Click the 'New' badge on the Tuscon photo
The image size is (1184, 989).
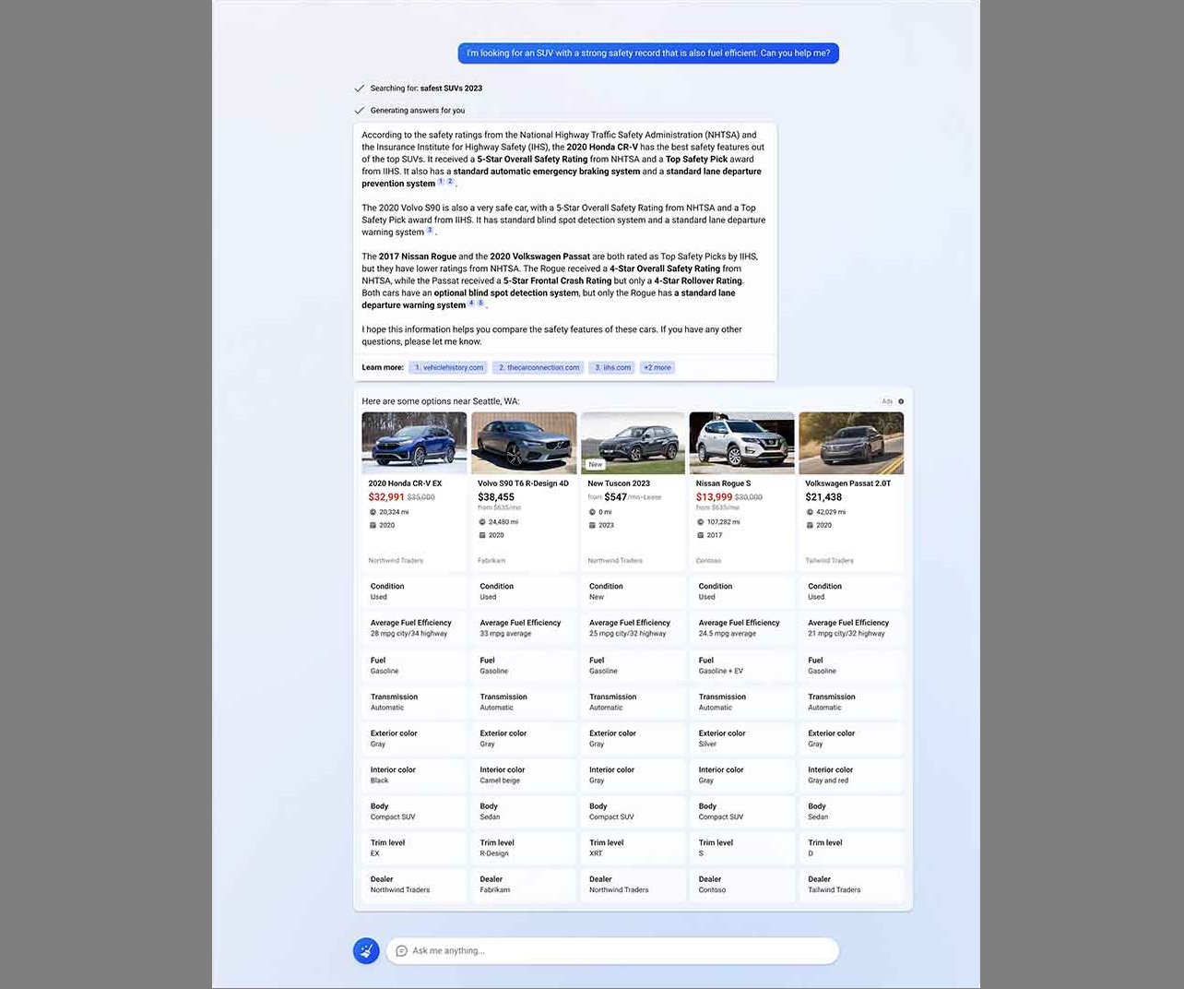click(x=596, y=465)
